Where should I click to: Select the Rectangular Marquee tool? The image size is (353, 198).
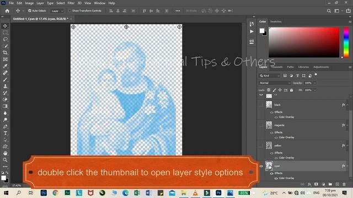coord(5,33)
